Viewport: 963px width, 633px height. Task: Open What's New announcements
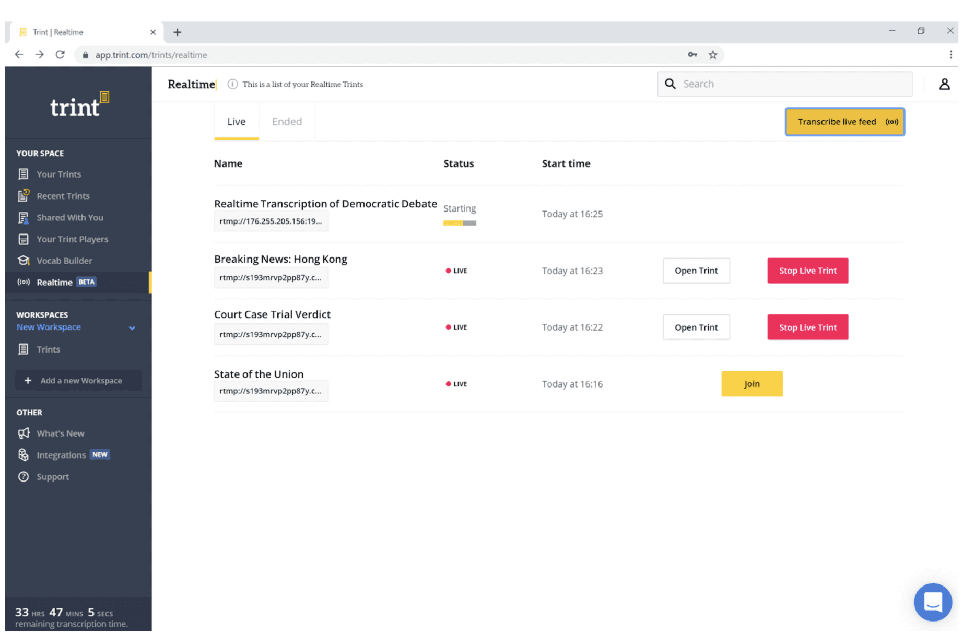(x=60, y=433)
